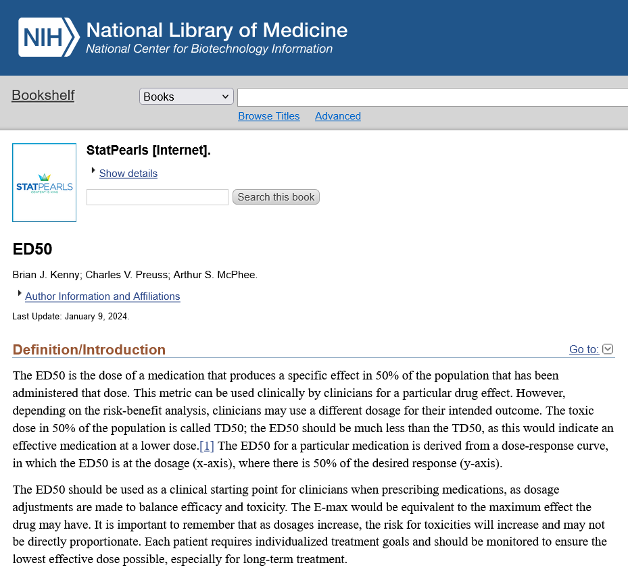This screenshot has width=628, height=578.
Task: Focus the search-this-book text field
Action: point(158,197)
